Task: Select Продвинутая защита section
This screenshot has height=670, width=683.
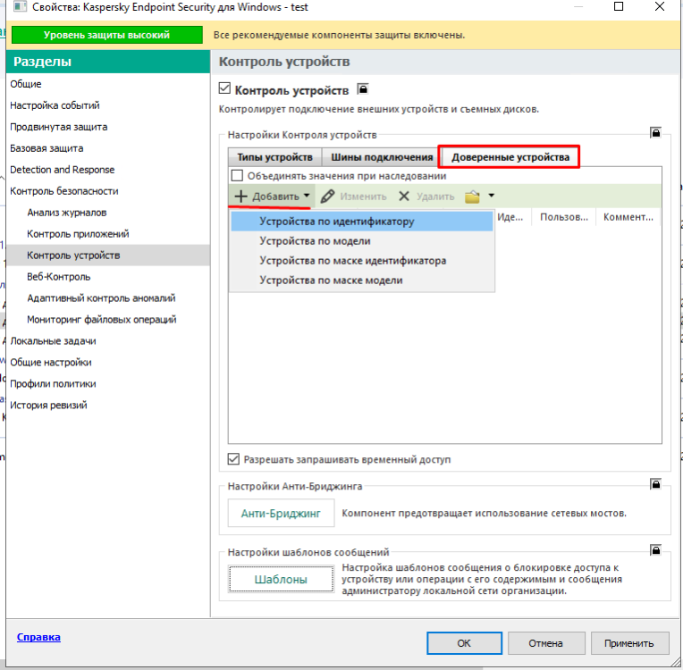Action: pyautogui.click(x=59, y=127)
